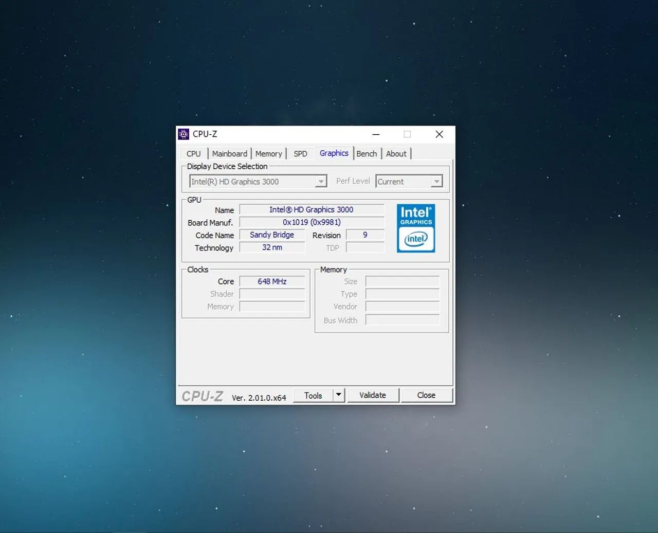The width and height of the screenshot is (658, 533).
Task: Click the empty Bus Width field
Action: click(403, 320)
